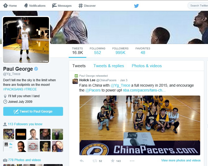Open the tweet's more options ellipsis

pyautogui.click(x=132, y=161)
